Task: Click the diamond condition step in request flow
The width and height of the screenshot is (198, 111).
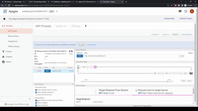Action: 89,67
